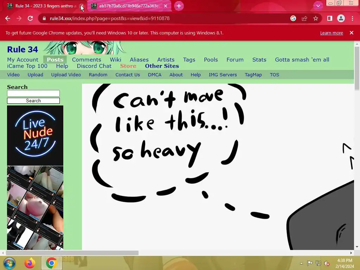
Task: Open the Google lens icon in address bar
Action: pyautogui.click(x=293, y=18)
